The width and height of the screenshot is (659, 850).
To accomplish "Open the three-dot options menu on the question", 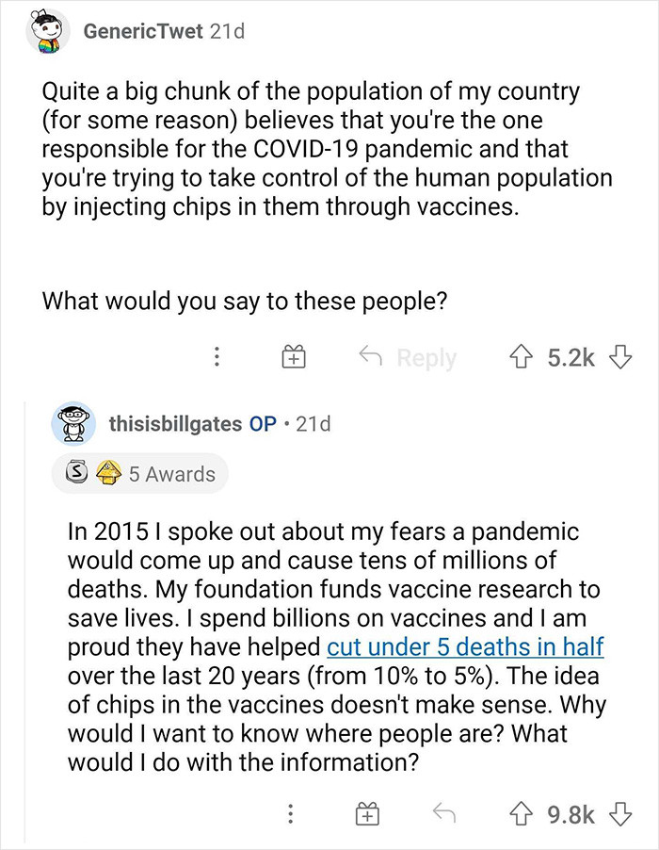I will pos(217,356).
